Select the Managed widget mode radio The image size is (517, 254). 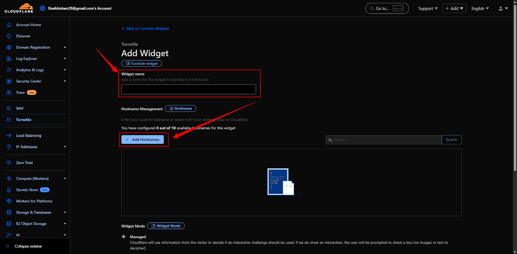pyautogui.click(x=124, y=237)
